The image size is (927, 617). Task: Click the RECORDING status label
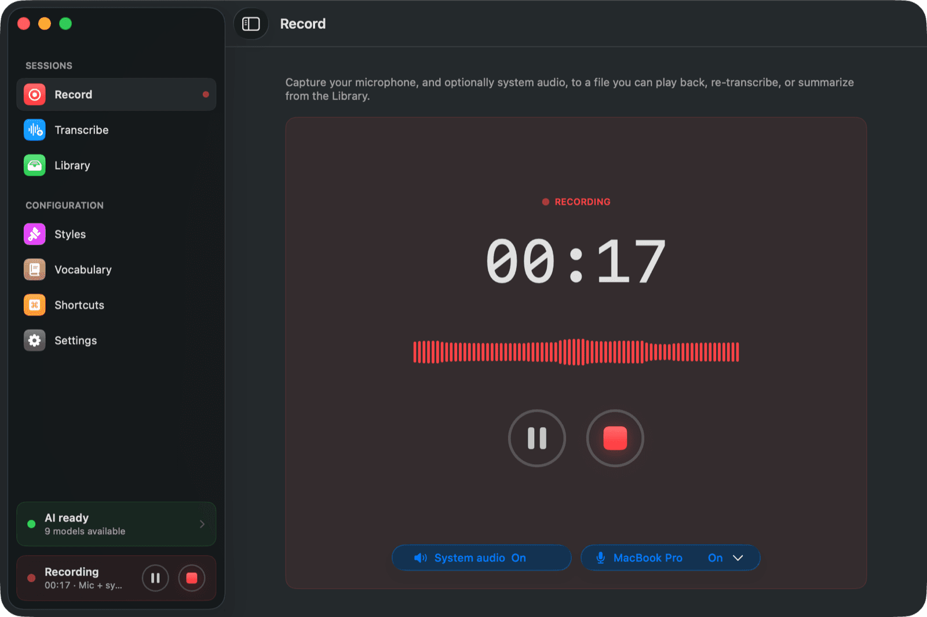[582, 201]
